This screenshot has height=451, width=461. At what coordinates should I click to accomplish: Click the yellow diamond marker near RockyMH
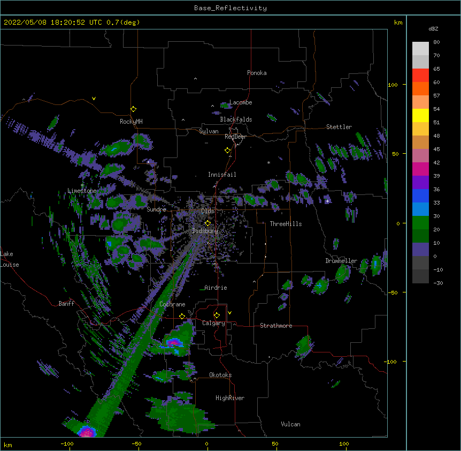pyautogui.click(x=133, y=109)
